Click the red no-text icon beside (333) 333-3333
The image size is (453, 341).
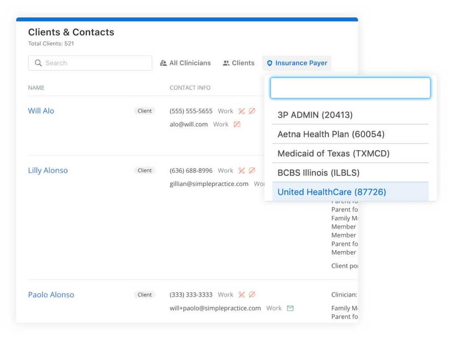pos(241,295)
